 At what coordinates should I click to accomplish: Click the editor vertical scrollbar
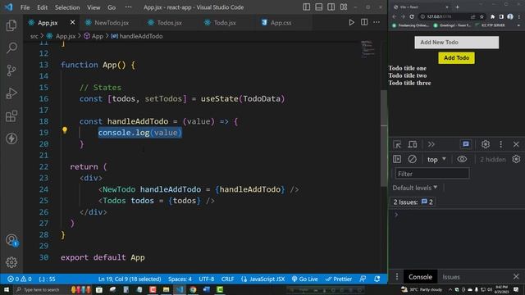tap(384, 138)
